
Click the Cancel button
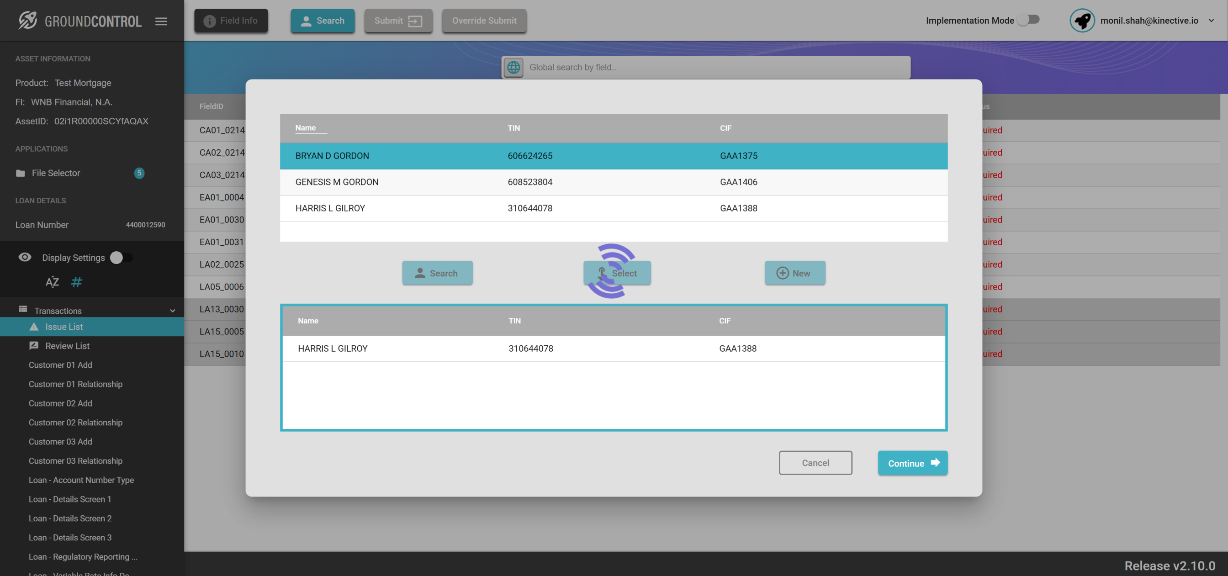(x=815, y=463)
